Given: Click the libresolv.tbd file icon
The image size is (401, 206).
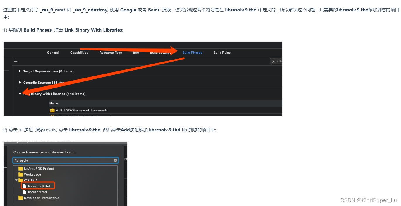Looking at the screenshot, I should 25,192.
